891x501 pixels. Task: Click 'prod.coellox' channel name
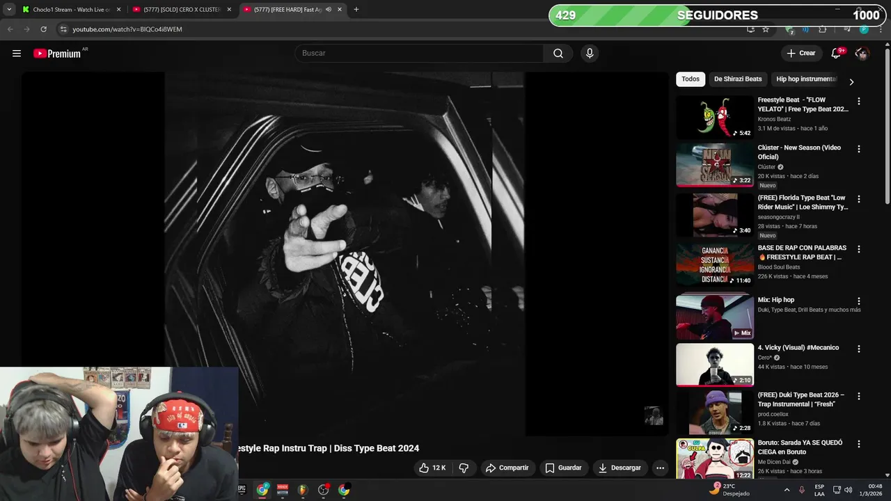click(775, 414)
